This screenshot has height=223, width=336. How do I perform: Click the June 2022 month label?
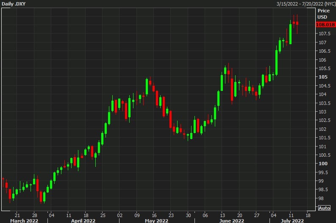tap(232, 220)
